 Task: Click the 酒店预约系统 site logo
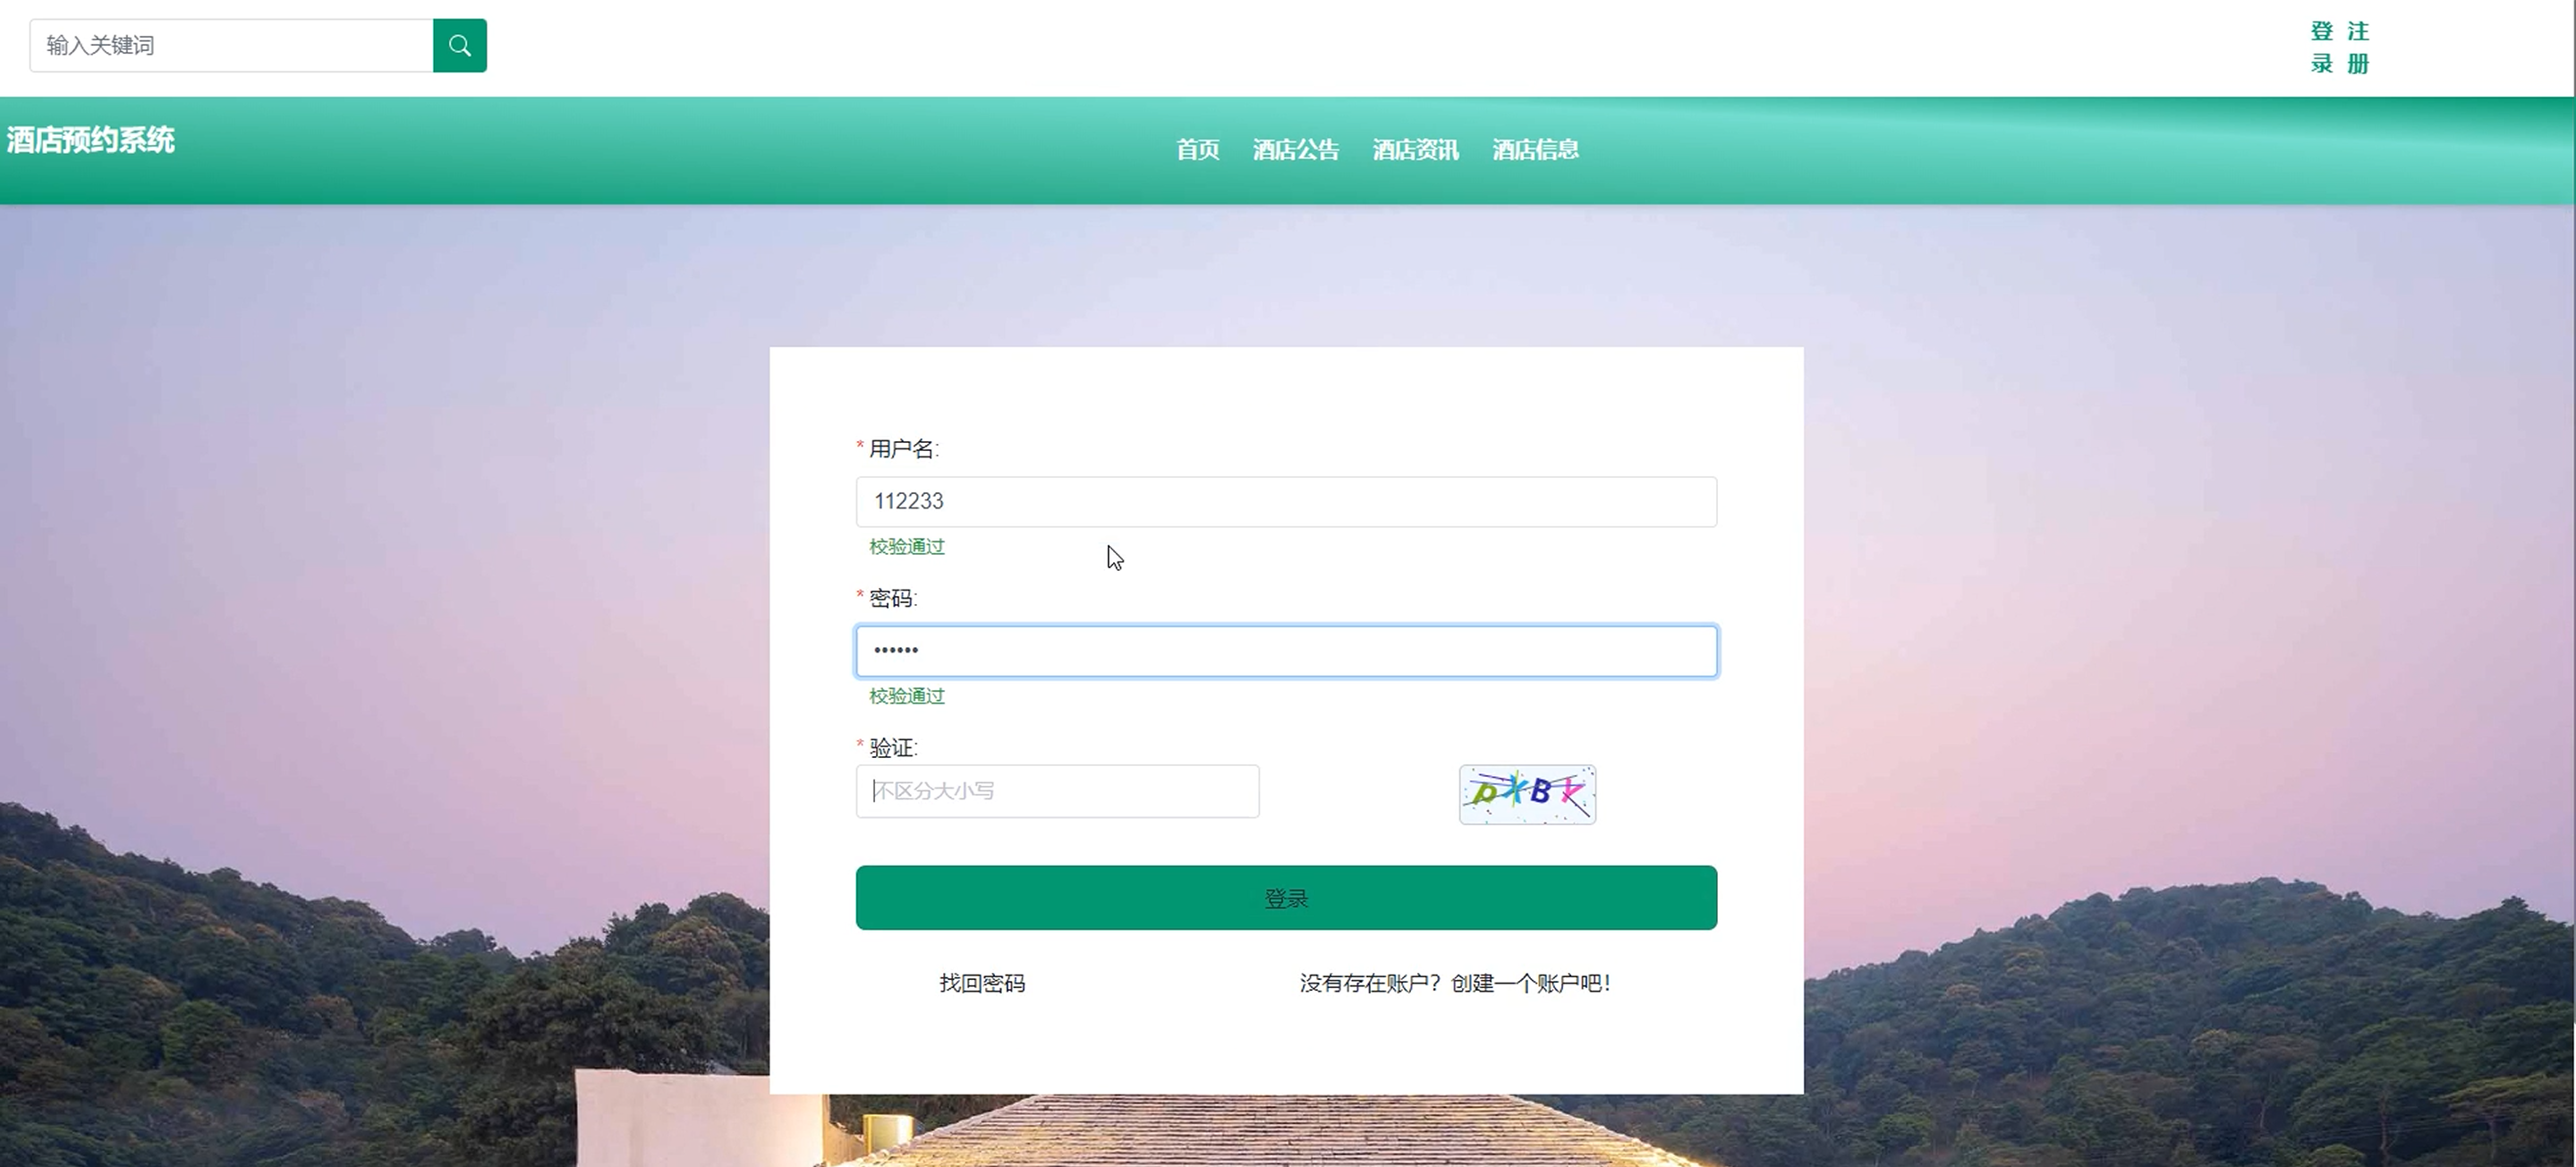[91, 140]
